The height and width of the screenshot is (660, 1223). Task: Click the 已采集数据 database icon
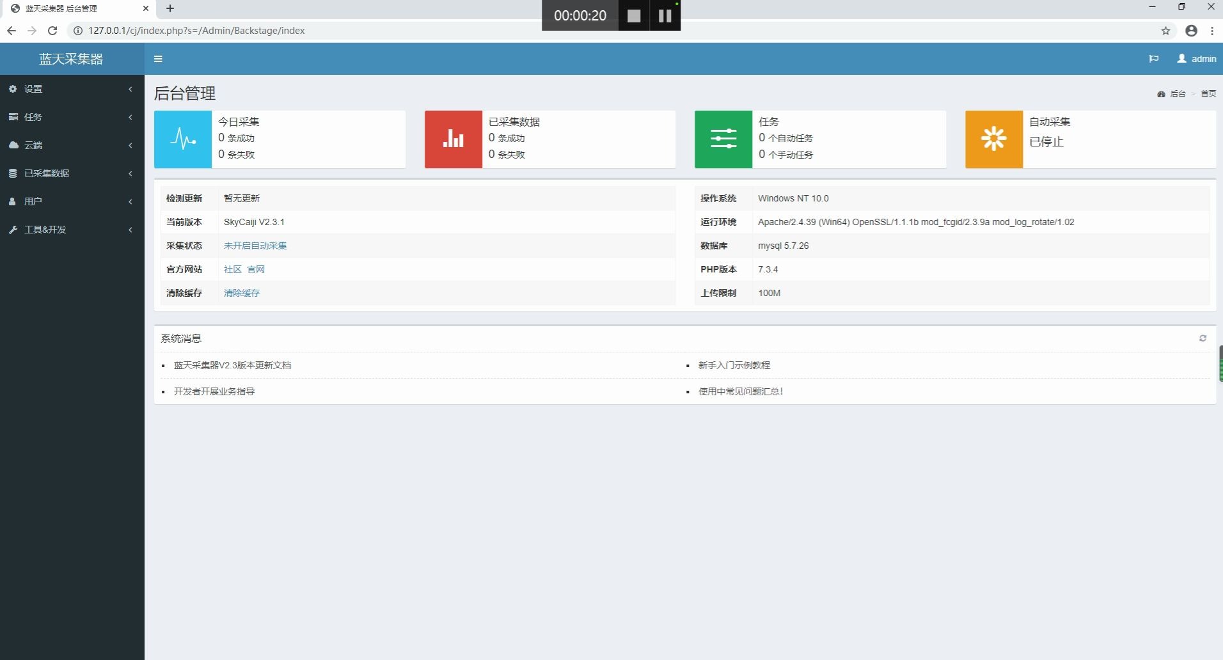tap(13, 173)
